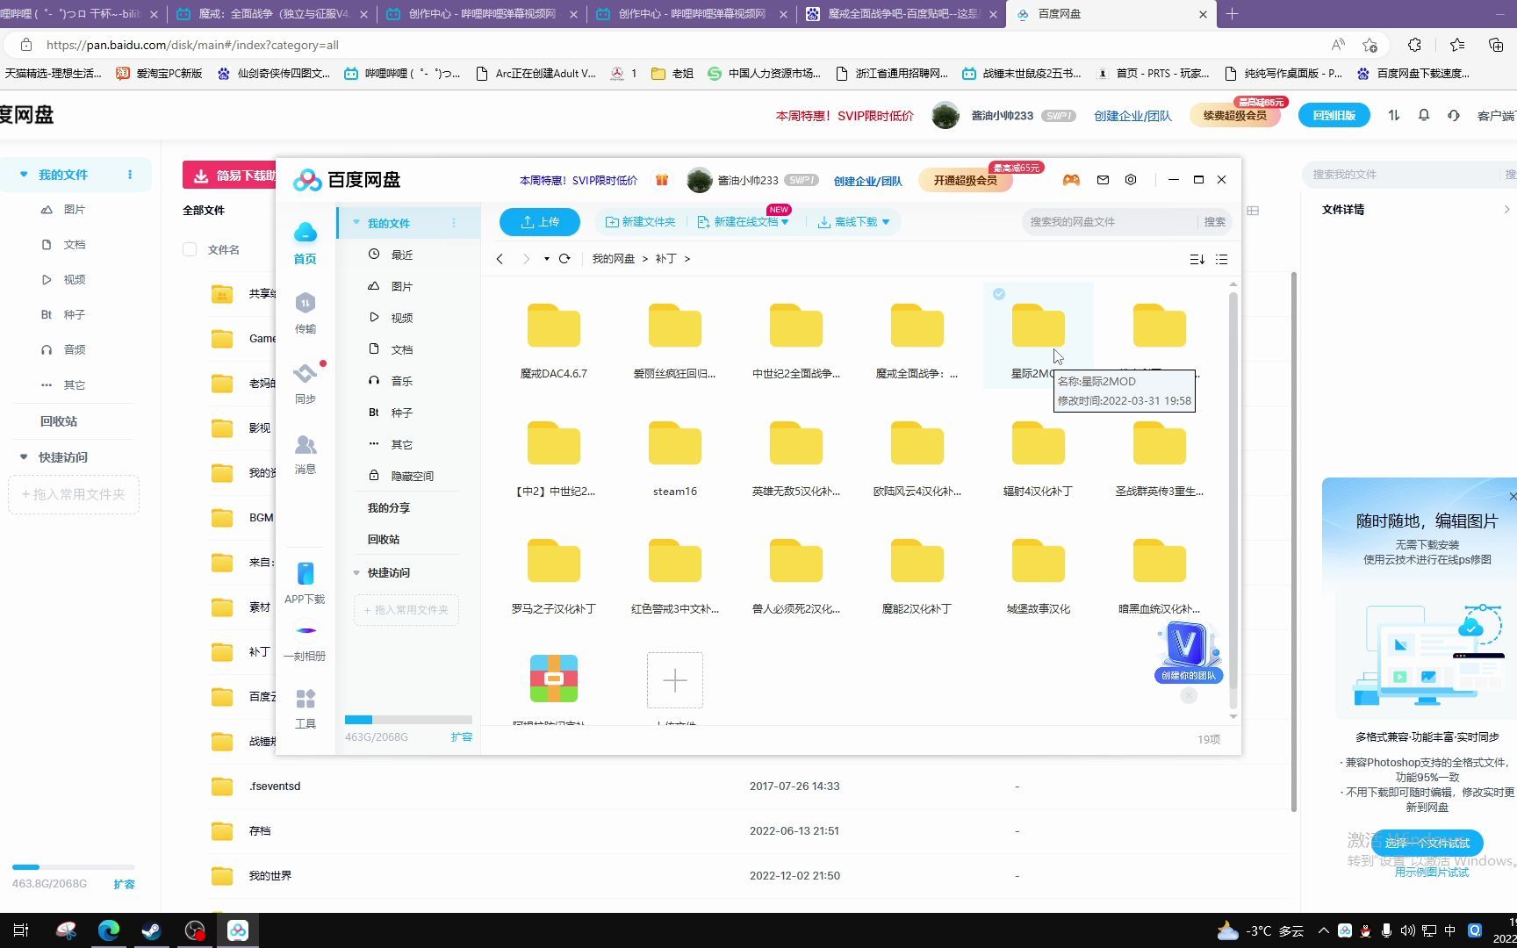Collapse 快捷访问 in the client sidebar
This screenshot has height=948, width=1517.
point(356,572)
